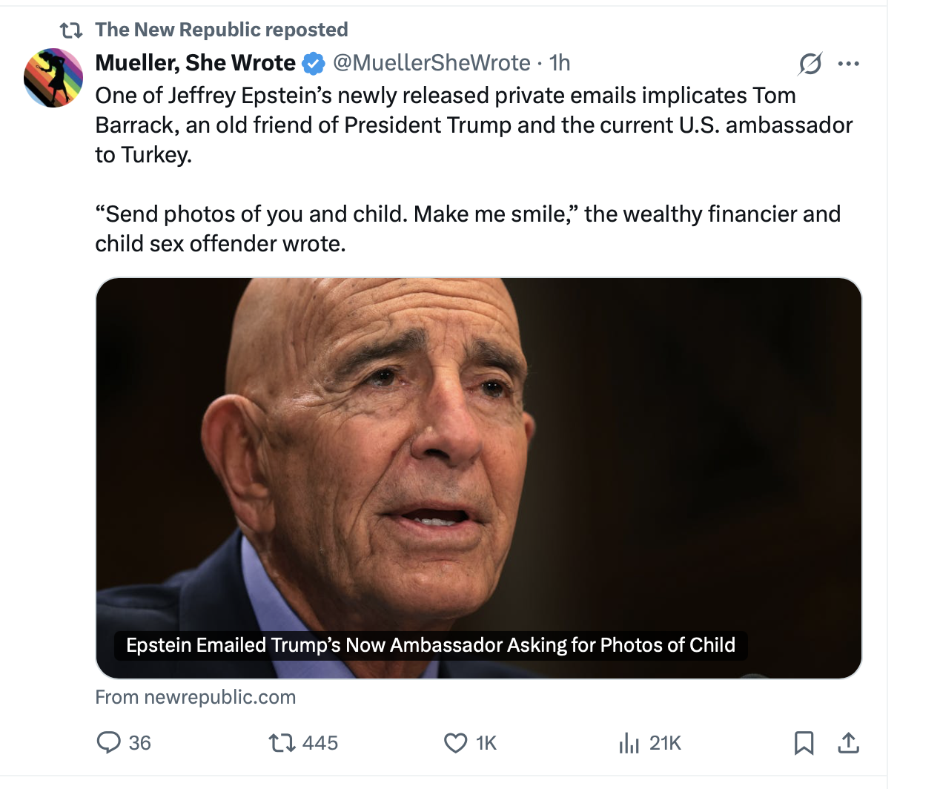Click the reply speech bubble icon
Screen dimensions: 940x789
point(109,742)
